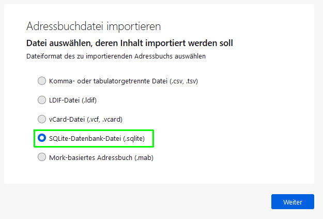Pick the vCard-Datei radio option

(x=41, y=119)
